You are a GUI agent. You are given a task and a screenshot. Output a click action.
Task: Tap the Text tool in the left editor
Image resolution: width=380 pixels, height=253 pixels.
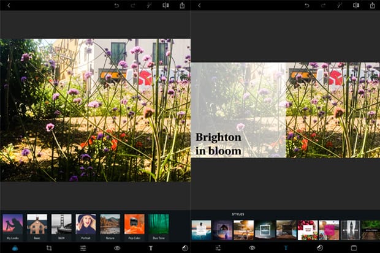pyautogui.click(x=151, y=248)
